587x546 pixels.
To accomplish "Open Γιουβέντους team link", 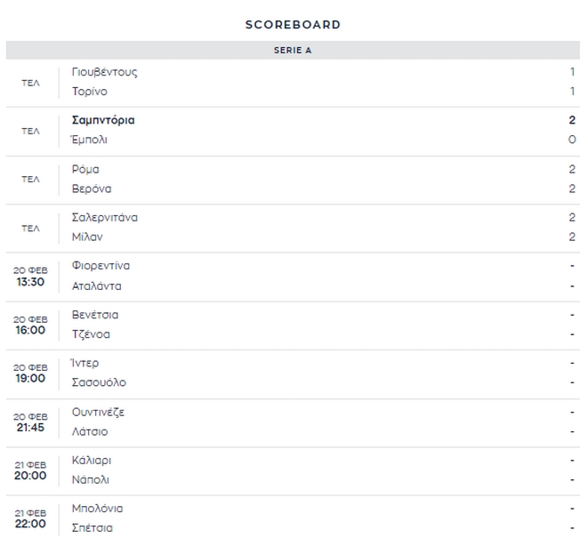I will pos(104,72).
